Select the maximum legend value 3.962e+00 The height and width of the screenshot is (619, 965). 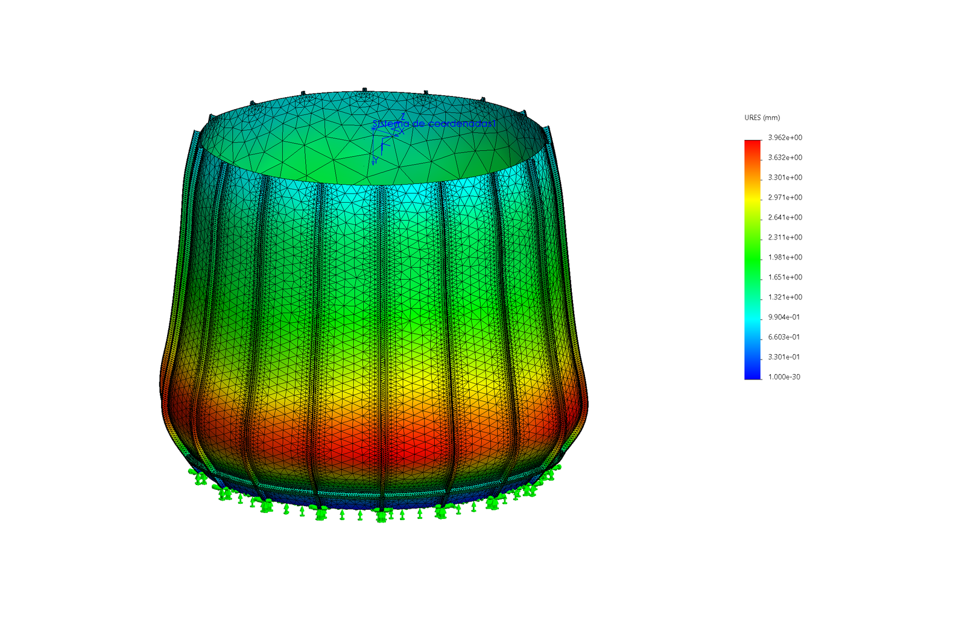pyautogui.click(x=785, y=138)
